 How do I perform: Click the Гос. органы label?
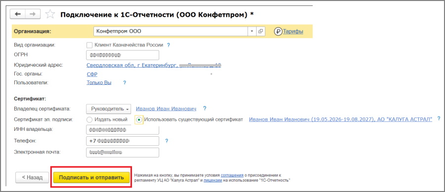[28, 74]
